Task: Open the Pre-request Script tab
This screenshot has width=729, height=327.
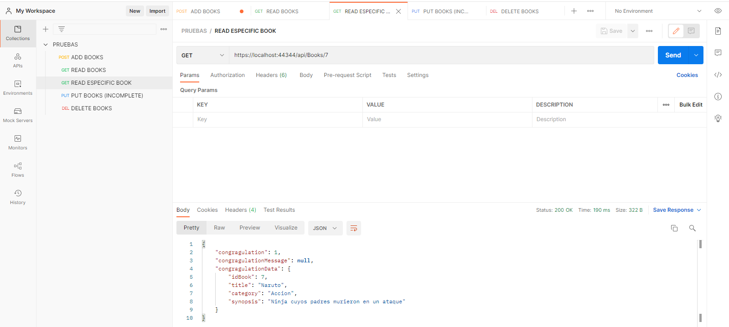Action: pos(347,75)
